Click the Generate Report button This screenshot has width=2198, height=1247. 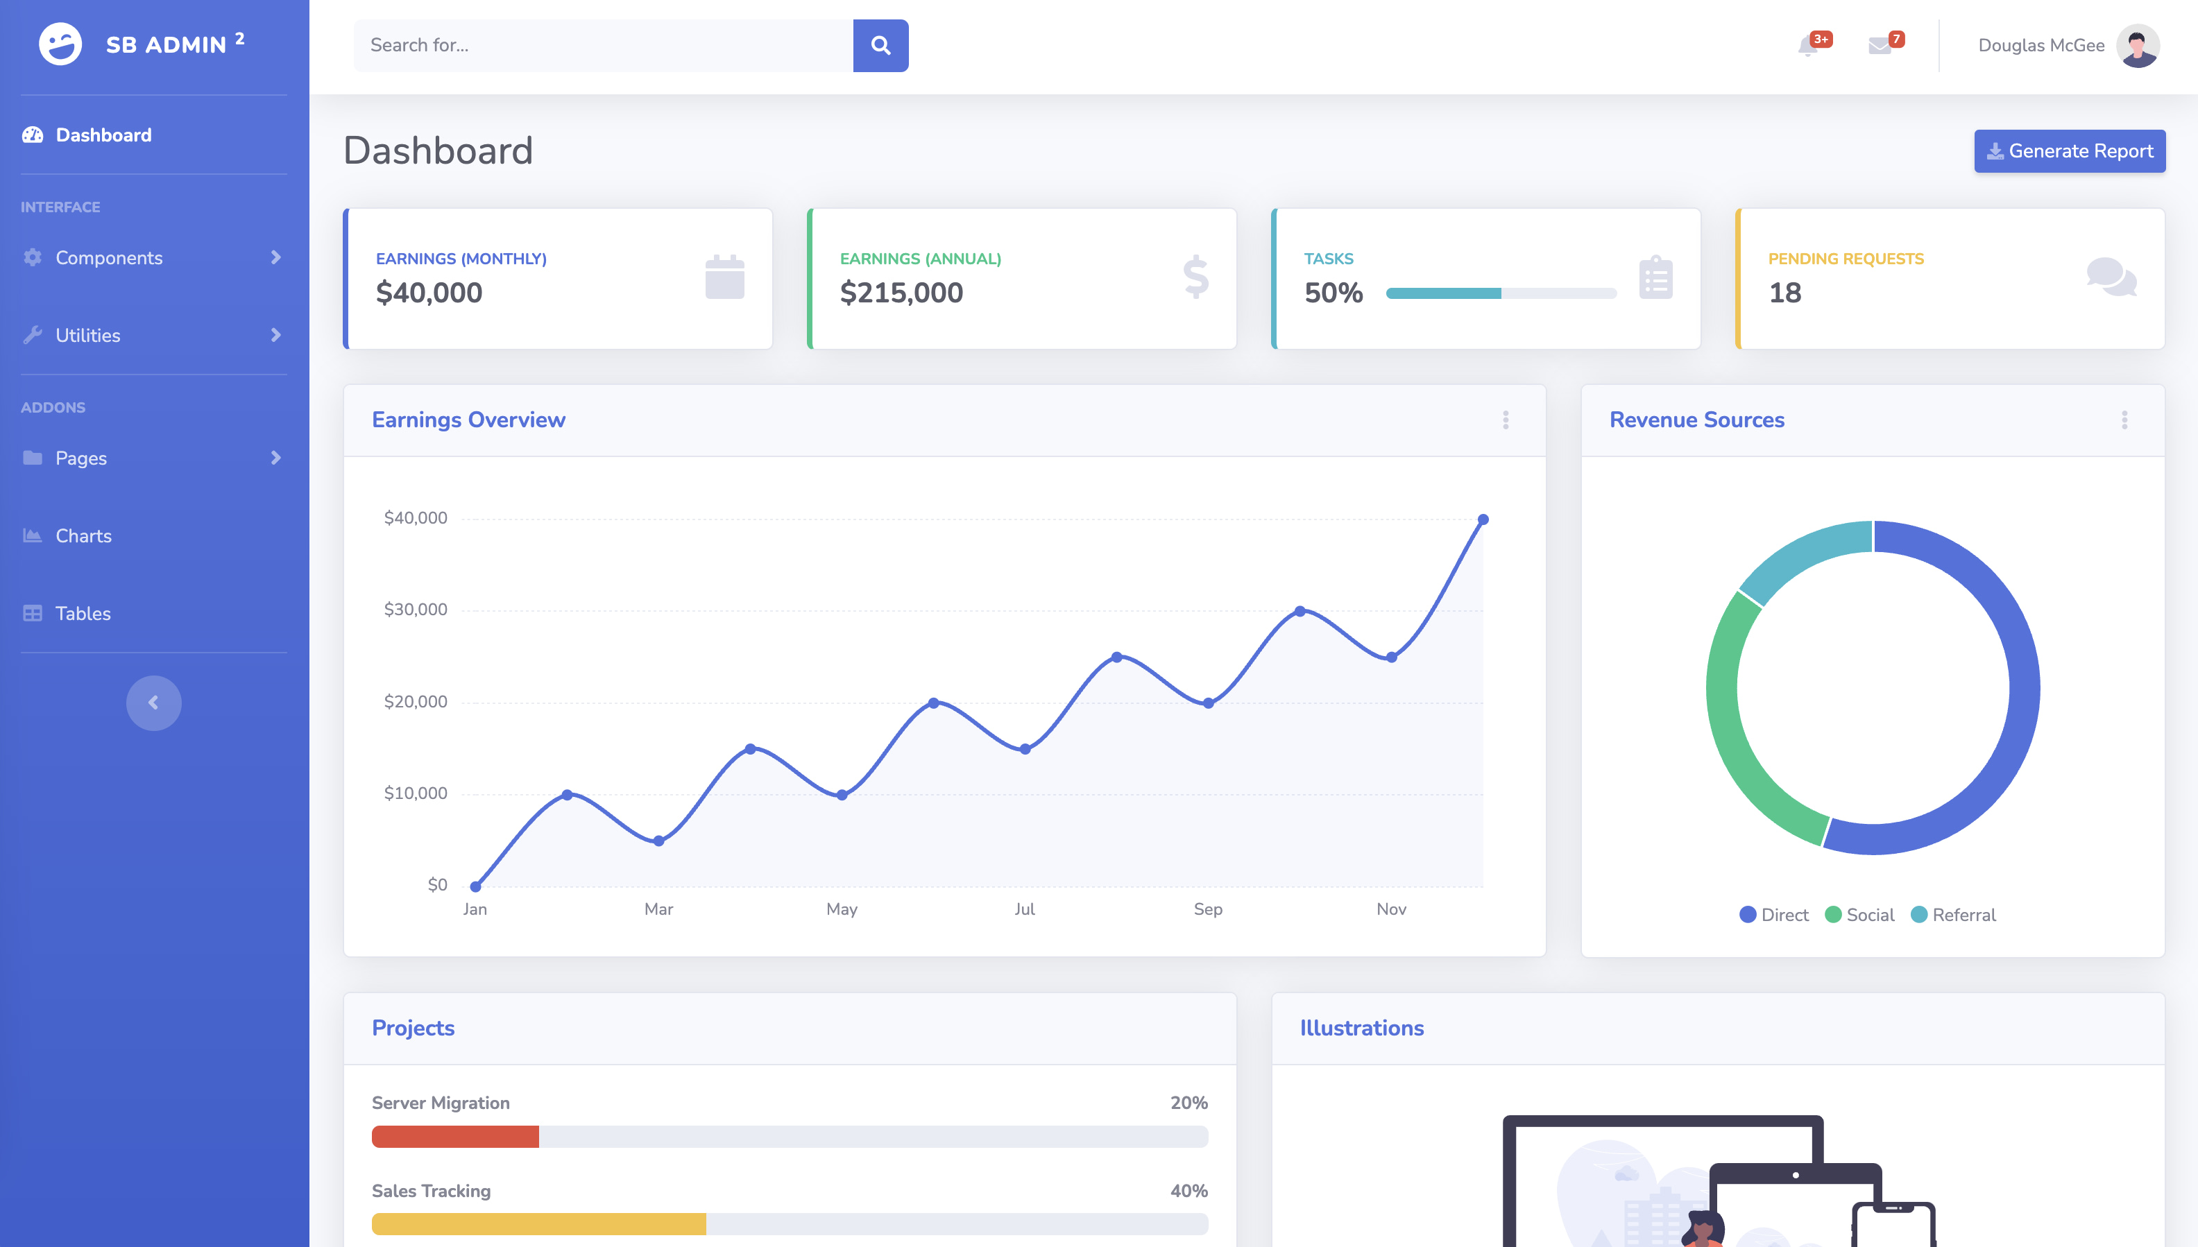pyautogui.click(x=2070, y=150)
